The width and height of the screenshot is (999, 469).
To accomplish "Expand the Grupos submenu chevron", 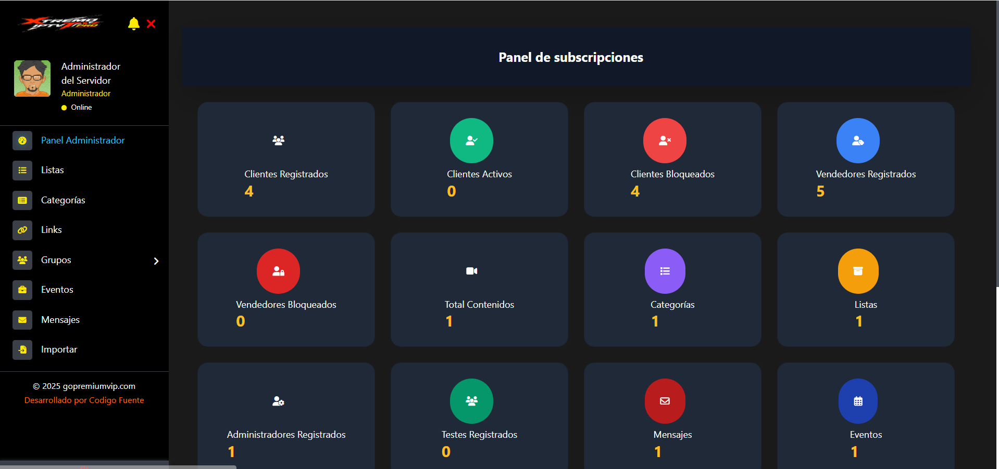I will pyautogui.click(x=156, y=260).
